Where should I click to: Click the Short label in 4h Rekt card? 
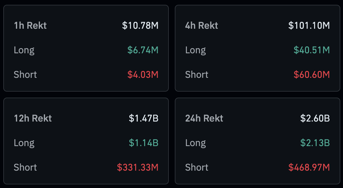(197, 75)
